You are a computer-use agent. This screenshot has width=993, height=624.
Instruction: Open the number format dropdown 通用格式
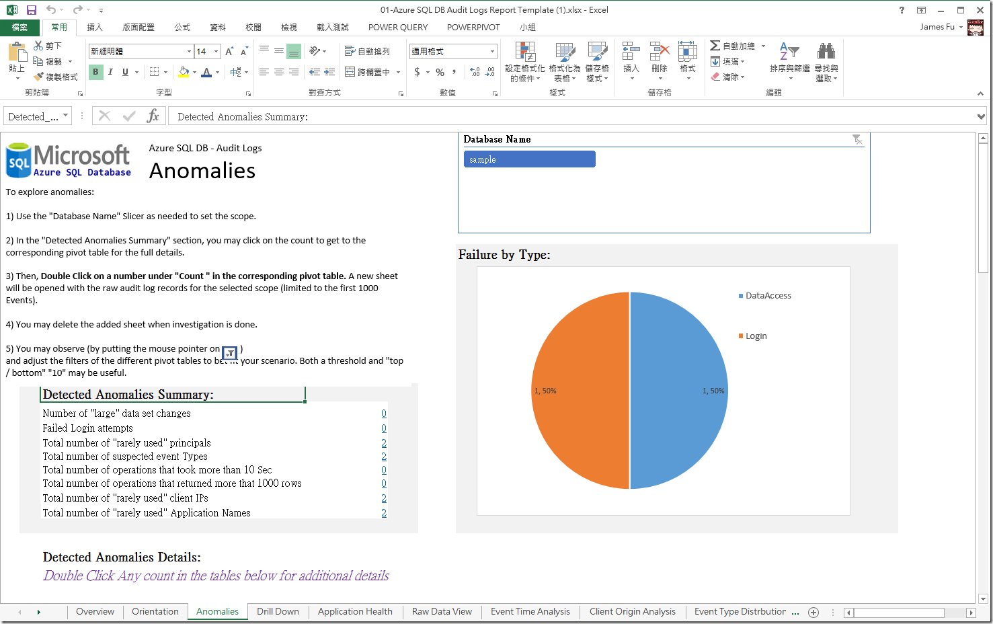click(492, 51)
